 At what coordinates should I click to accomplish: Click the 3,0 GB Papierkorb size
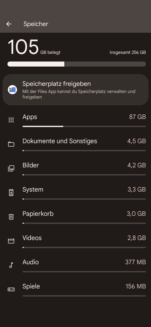[x=136, y=214]
